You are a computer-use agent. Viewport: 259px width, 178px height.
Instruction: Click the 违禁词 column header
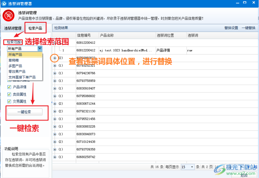click(222, 35)
